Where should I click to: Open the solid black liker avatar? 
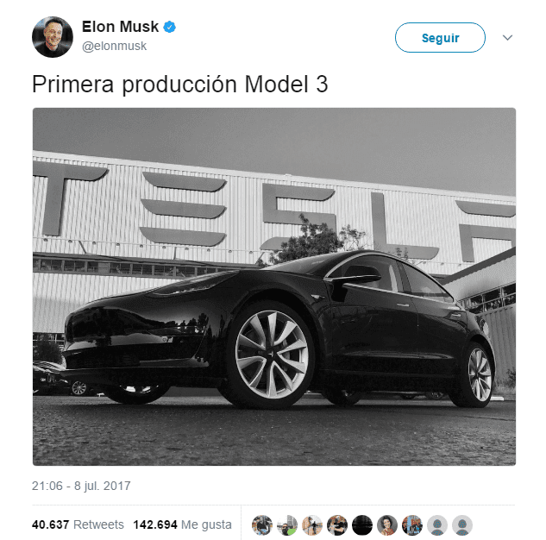pos(362,525)
